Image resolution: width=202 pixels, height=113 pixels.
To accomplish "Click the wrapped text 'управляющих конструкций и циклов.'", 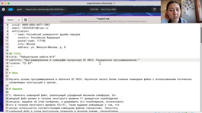I will [x=33, y=82].
